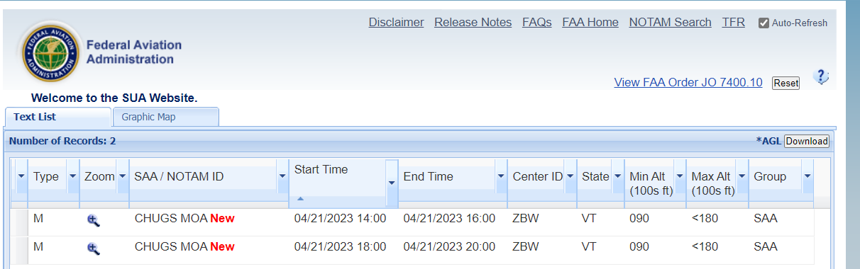The height and width of the screenshot is (269, 860).
Task: Click the Download button
Action: coord(807,142)
